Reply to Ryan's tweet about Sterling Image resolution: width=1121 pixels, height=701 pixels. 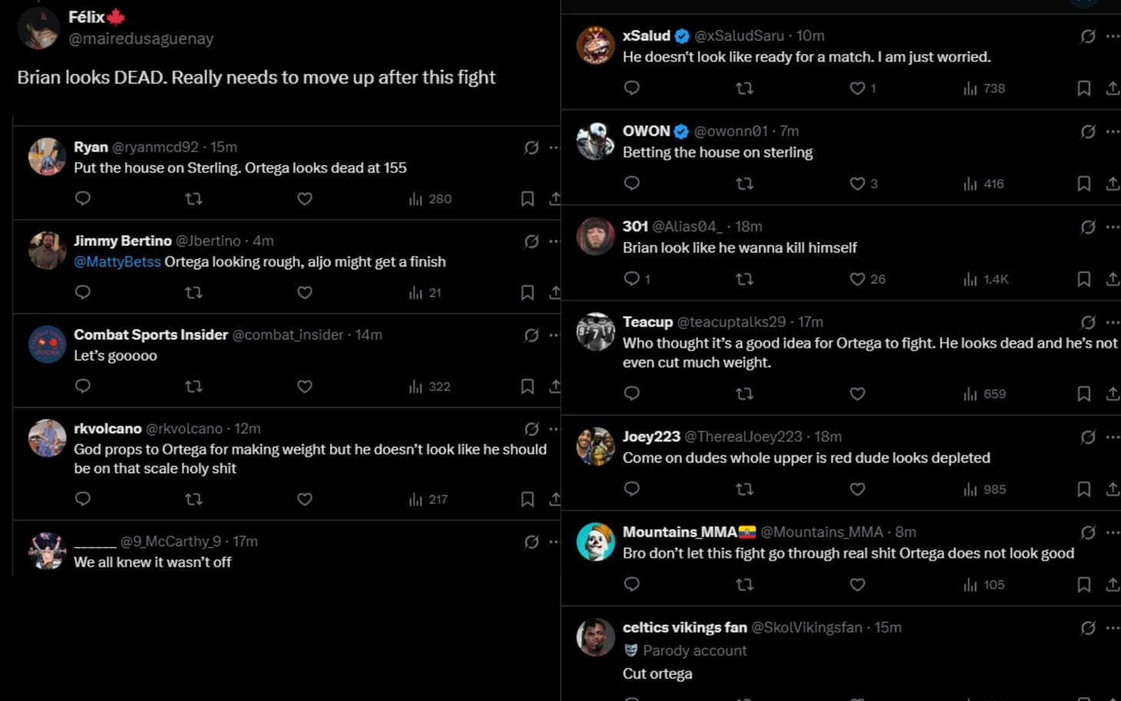[x=83, y=198]
